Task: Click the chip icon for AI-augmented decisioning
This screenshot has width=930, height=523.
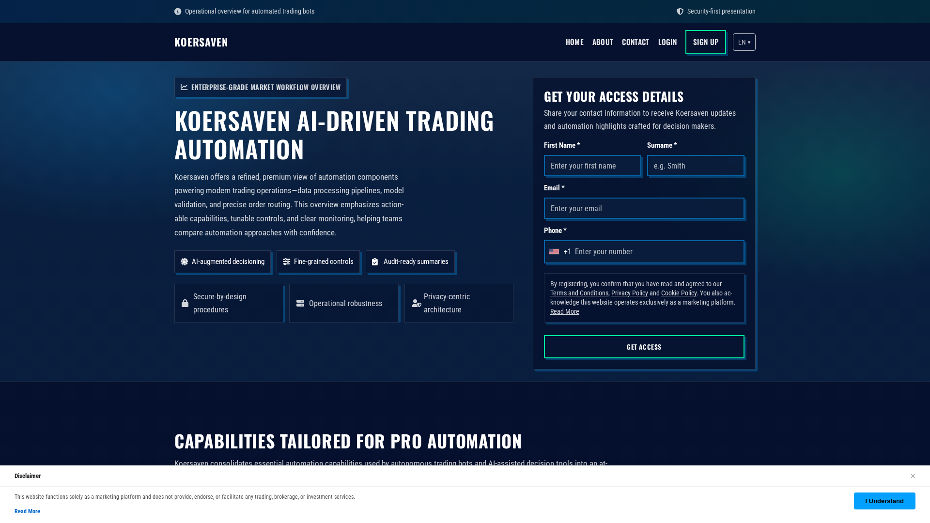Action: click(x=184, y=261)
